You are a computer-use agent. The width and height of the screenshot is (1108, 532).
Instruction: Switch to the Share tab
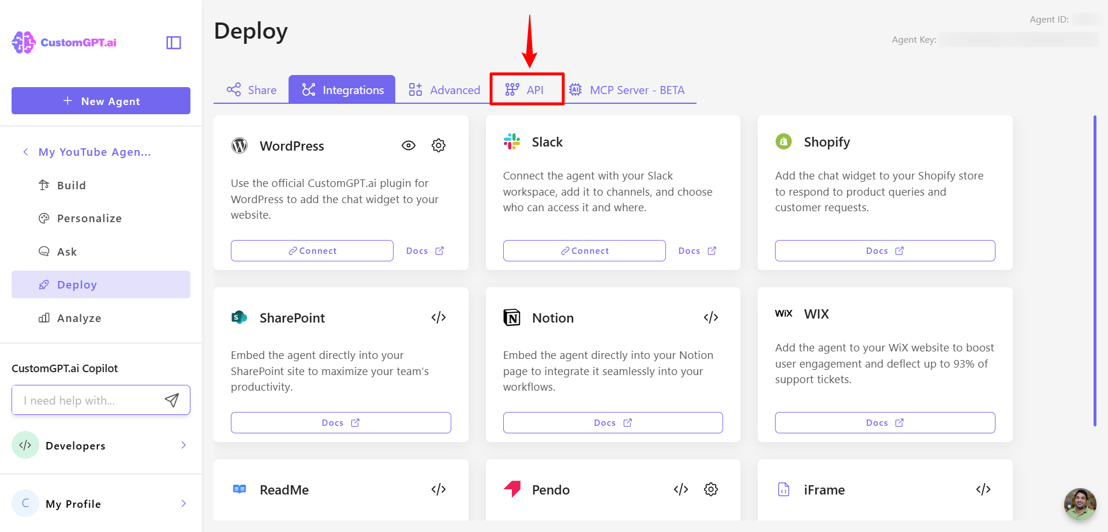(x=251, y=89)
